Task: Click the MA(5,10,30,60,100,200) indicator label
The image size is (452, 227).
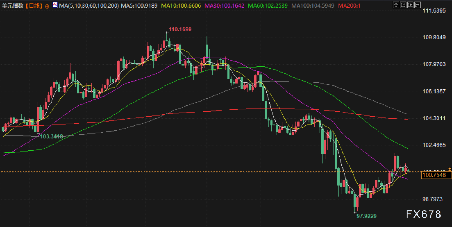Action: (x=89, y=6)
